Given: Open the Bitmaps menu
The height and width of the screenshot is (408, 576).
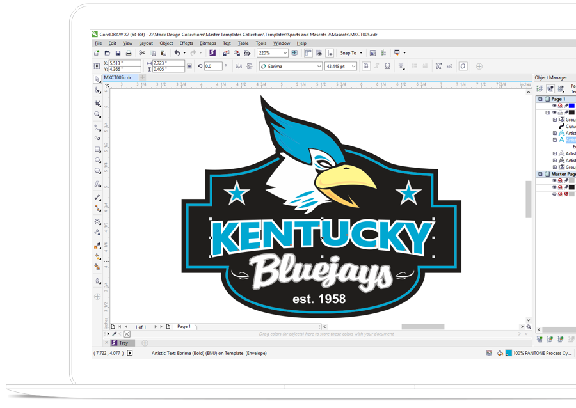Looking at the screenshot, I should coord(207,43).
